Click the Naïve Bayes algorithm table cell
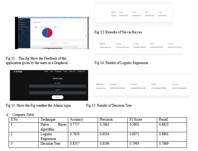This screenshot has width=198, height=151. pos(53,127)
